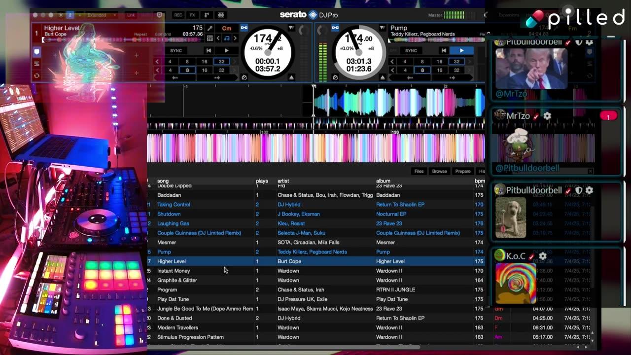631x355 pixels.
Task: Click the @Pitbulldoorbell mention link
Action: (x=527, y=168)
